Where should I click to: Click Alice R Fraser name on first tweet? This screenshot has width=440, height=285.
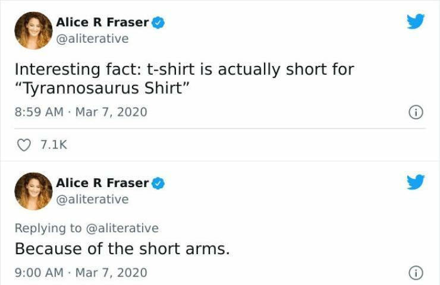coord(102,23)
